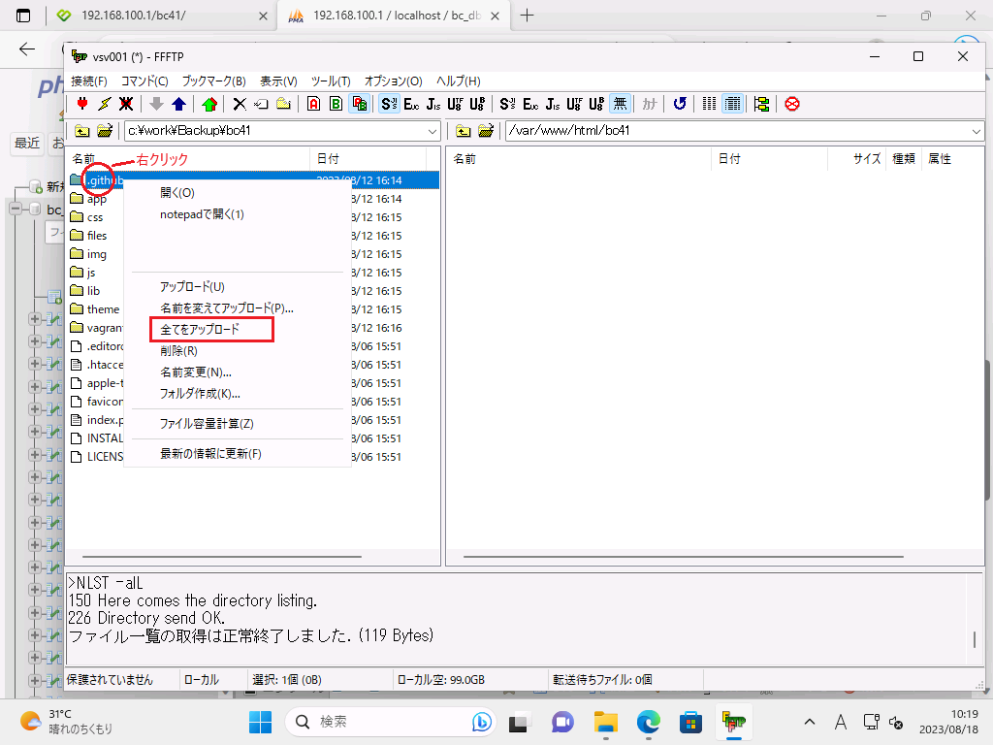Open the ブックマーク(B) menu
The image size is (993, 745).
(213, 81)
